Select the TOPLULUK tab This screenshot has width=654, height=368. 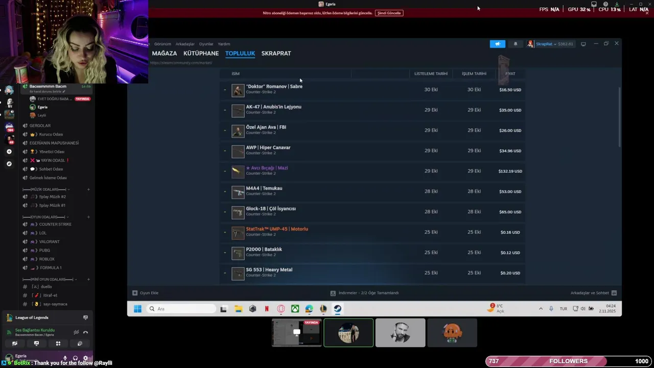240,53
